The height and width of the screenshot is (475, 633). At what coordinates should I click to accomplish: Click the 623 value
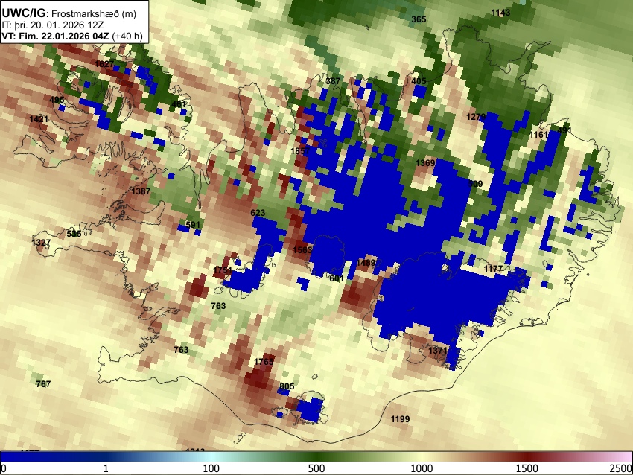258,213
